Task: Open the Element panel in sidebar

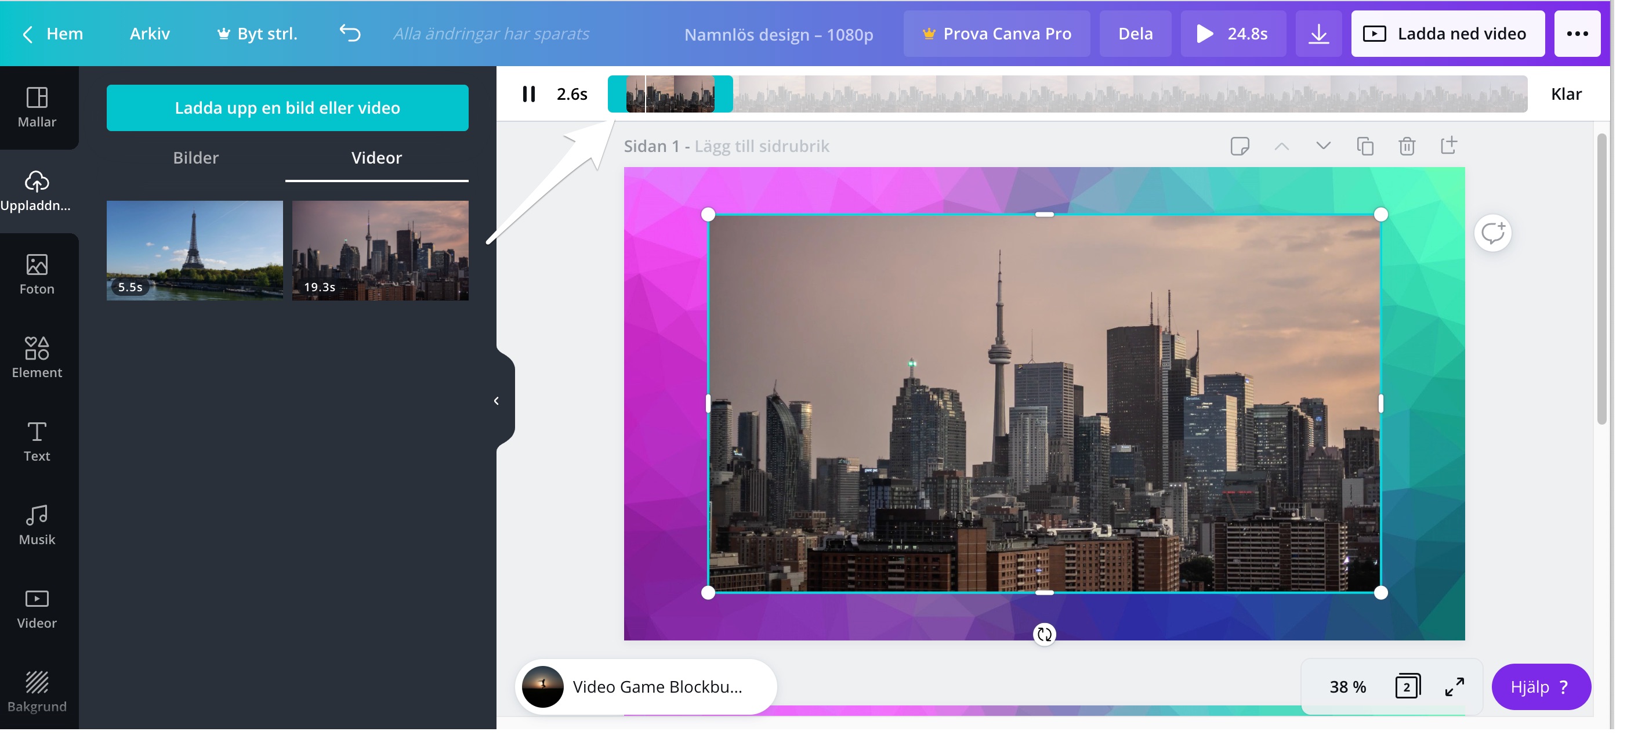Action: (37, 357)
